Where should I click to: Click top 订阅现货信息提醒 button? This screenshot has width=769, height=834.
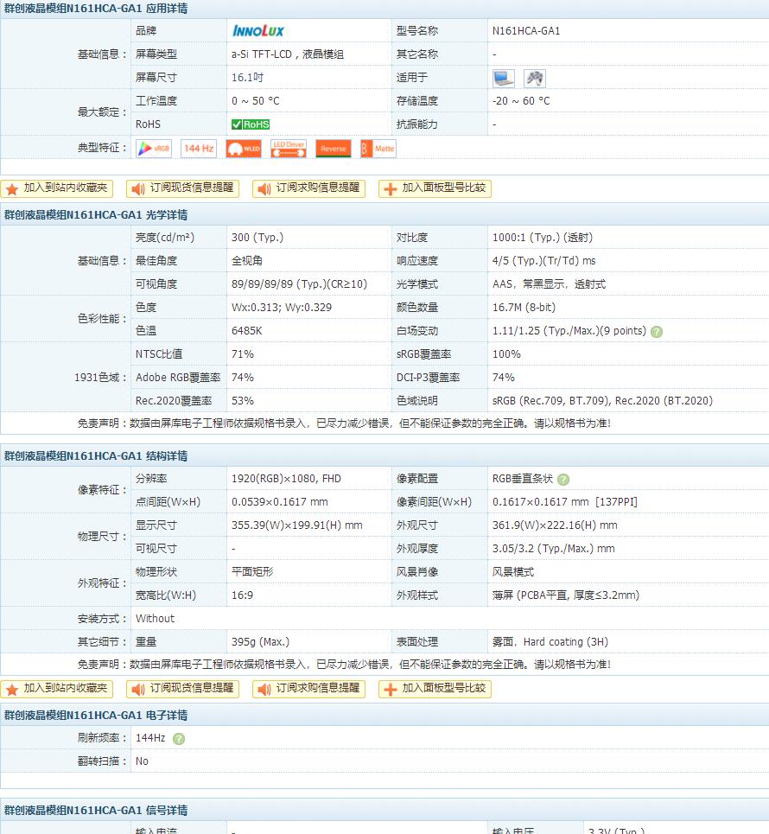183,188
